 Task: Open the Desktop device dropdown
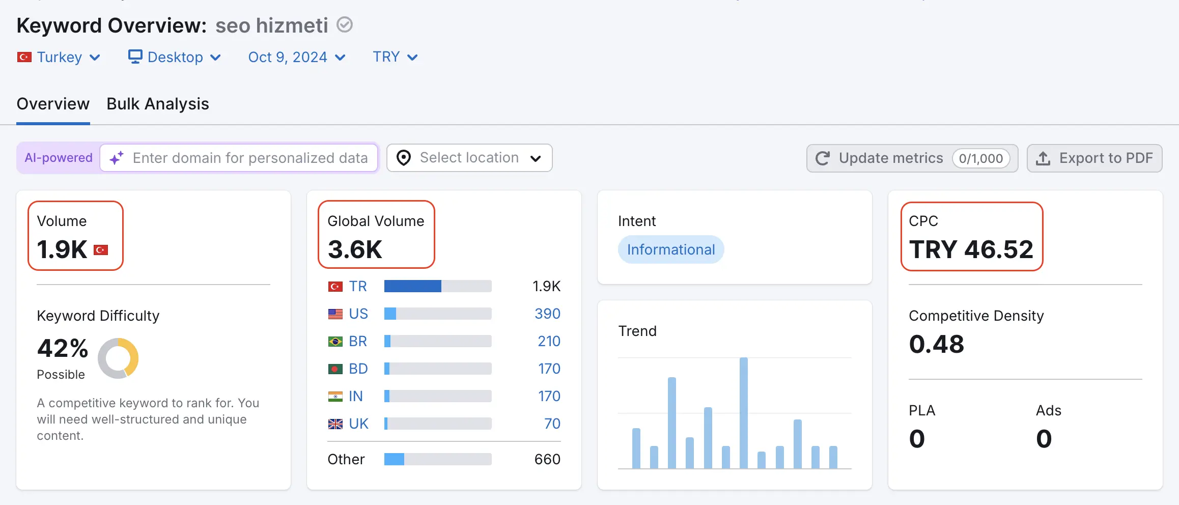point(175,57)
